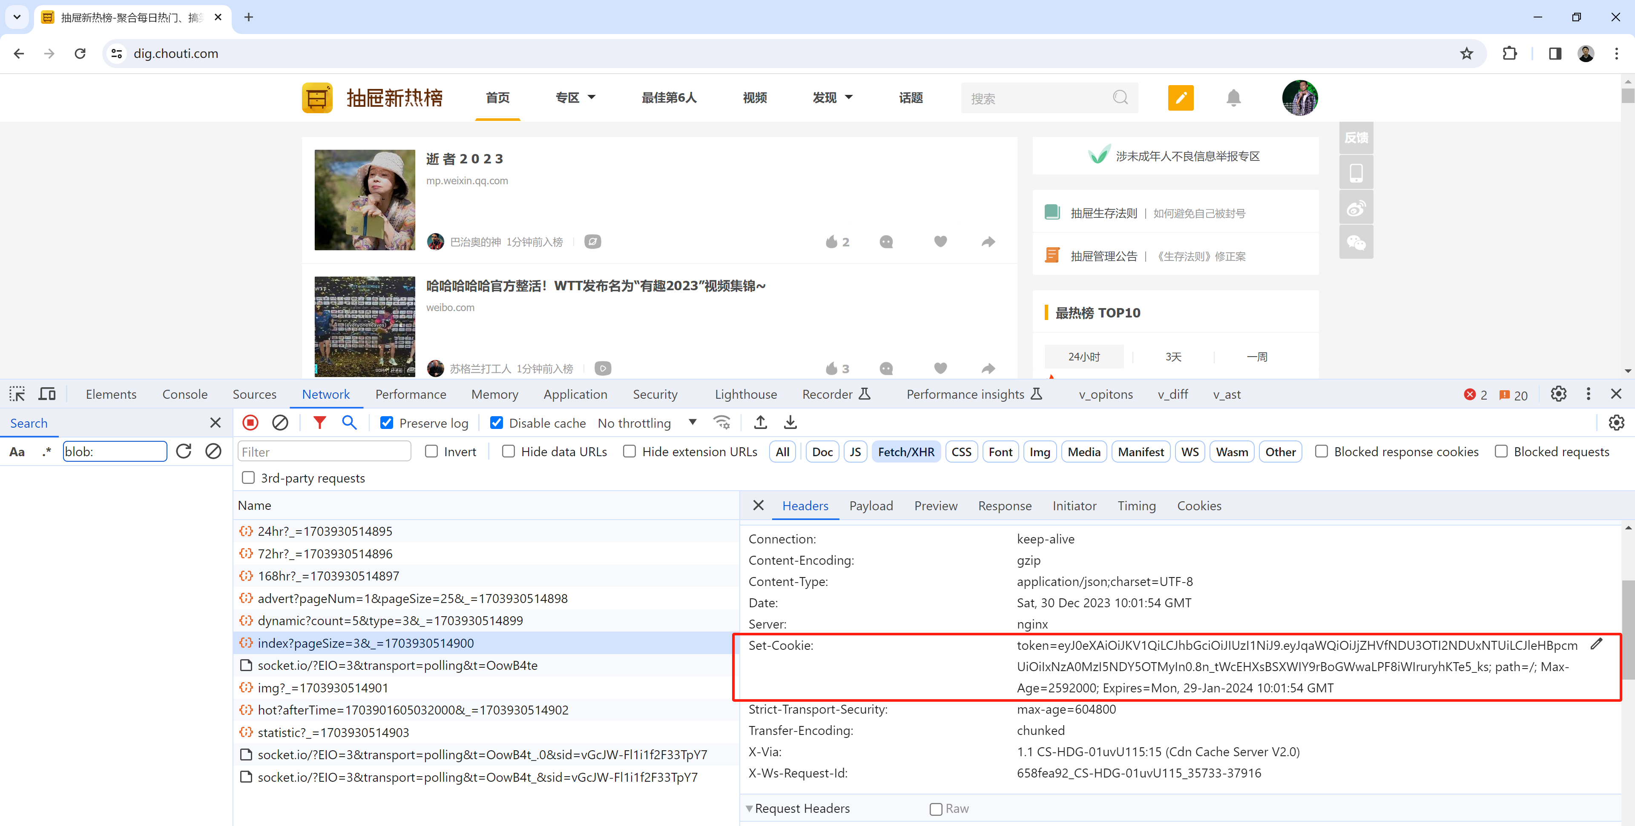Viewport: 1635px width, 826px height.
Task: Share the 逝者2023 post arrow icon
Action: coord(988,242)
